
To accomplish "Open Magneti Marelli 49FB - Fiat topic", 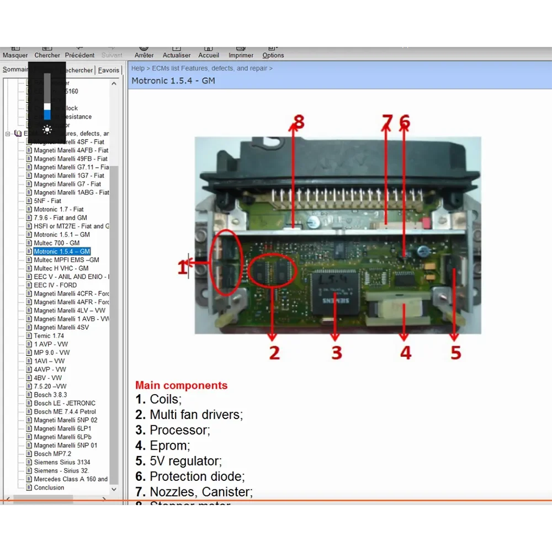I will click(71, 159).
